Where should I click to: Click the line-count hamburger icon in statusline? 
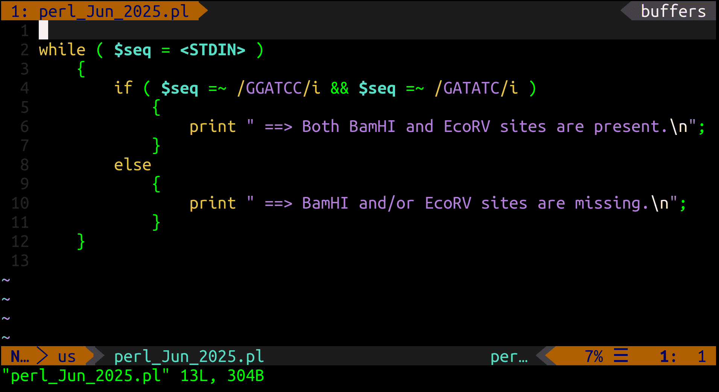click(621, 356)
